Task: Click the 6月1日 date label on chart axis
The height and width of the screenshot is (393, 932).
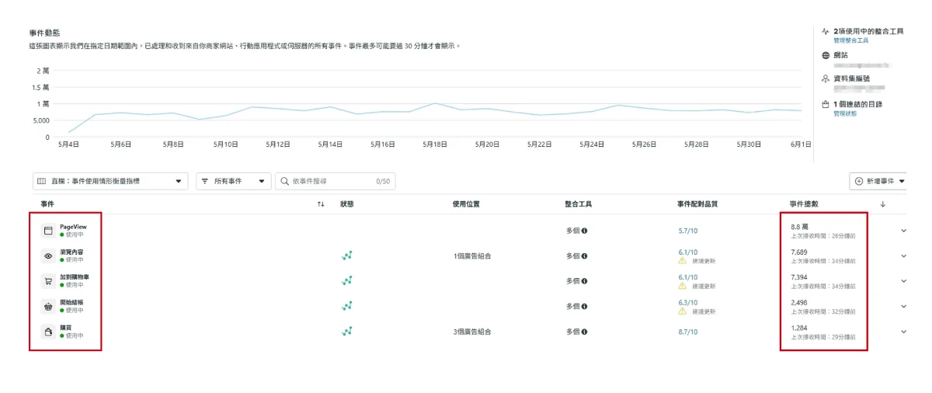Action: (x=801, y=144)
